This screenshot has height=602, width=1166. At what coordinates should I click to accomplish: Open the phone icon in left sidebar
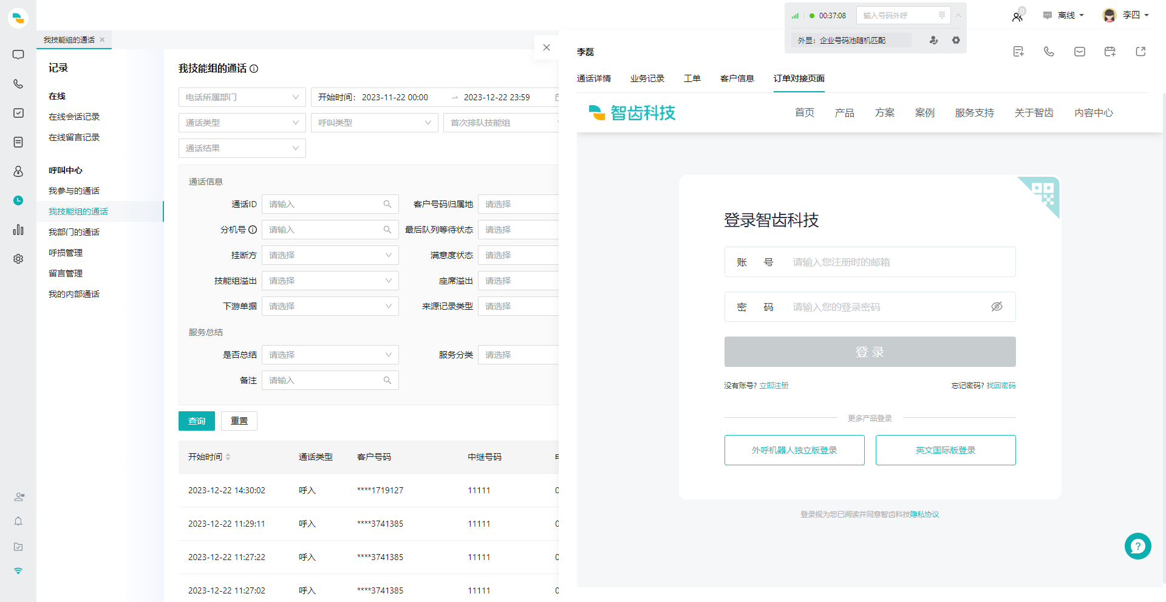18,84
